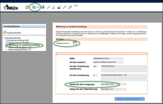Open the Ausgangsvermerk PDF attachment icon

click(75, 43)
